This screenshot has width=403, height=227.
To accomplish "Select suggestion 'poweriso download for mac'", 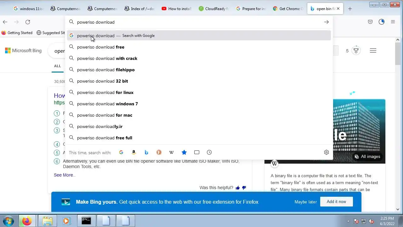I will tap(199, 115).
